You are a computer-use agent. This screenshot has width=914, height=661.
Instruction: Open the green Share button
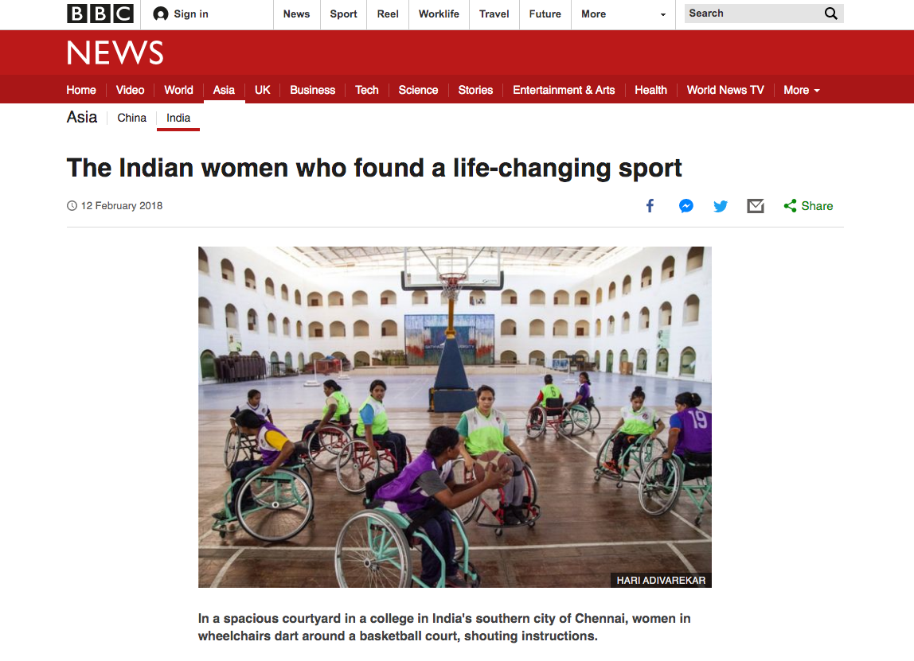coord(808,205)
